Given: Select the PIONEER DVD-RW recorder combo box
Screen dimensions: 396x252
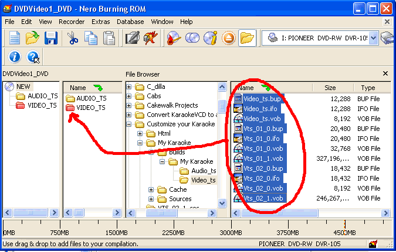Looking at the screenshot, I should click(320, 38).
